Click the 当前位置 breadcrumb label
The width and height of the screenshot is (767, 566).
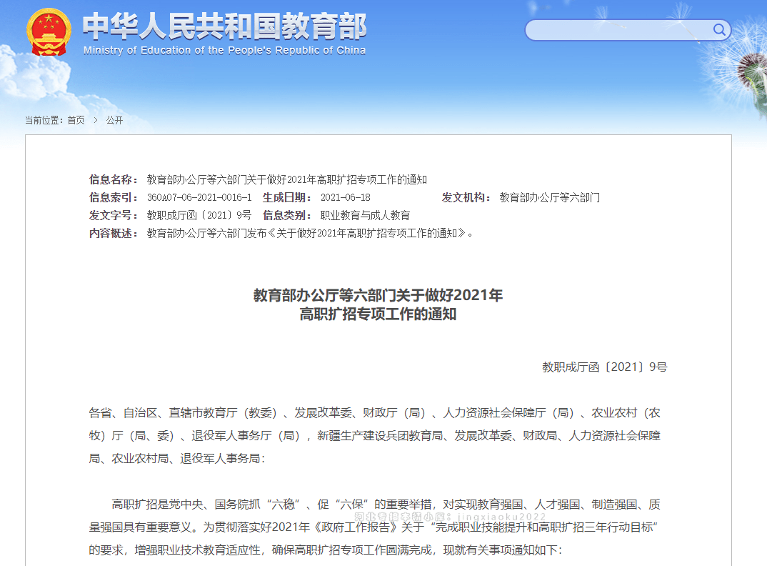click(x=44, y=120)
